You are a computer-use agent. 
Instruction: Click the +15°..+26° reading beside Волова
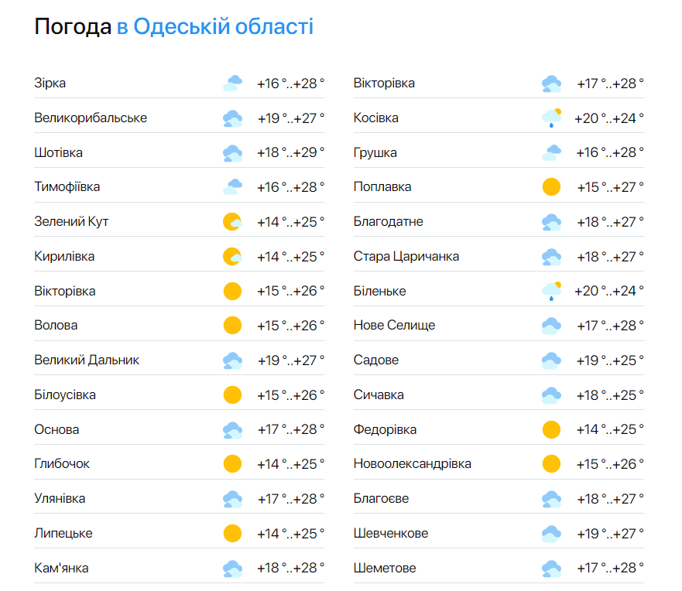tap(291, 325)
